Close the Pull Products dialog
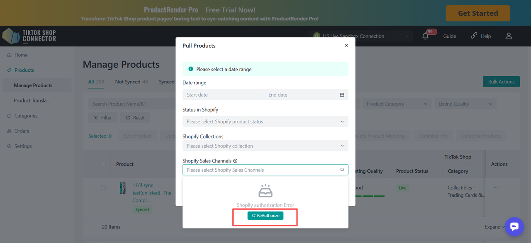Viewport: 531px width, 243px height. [346, 46]
